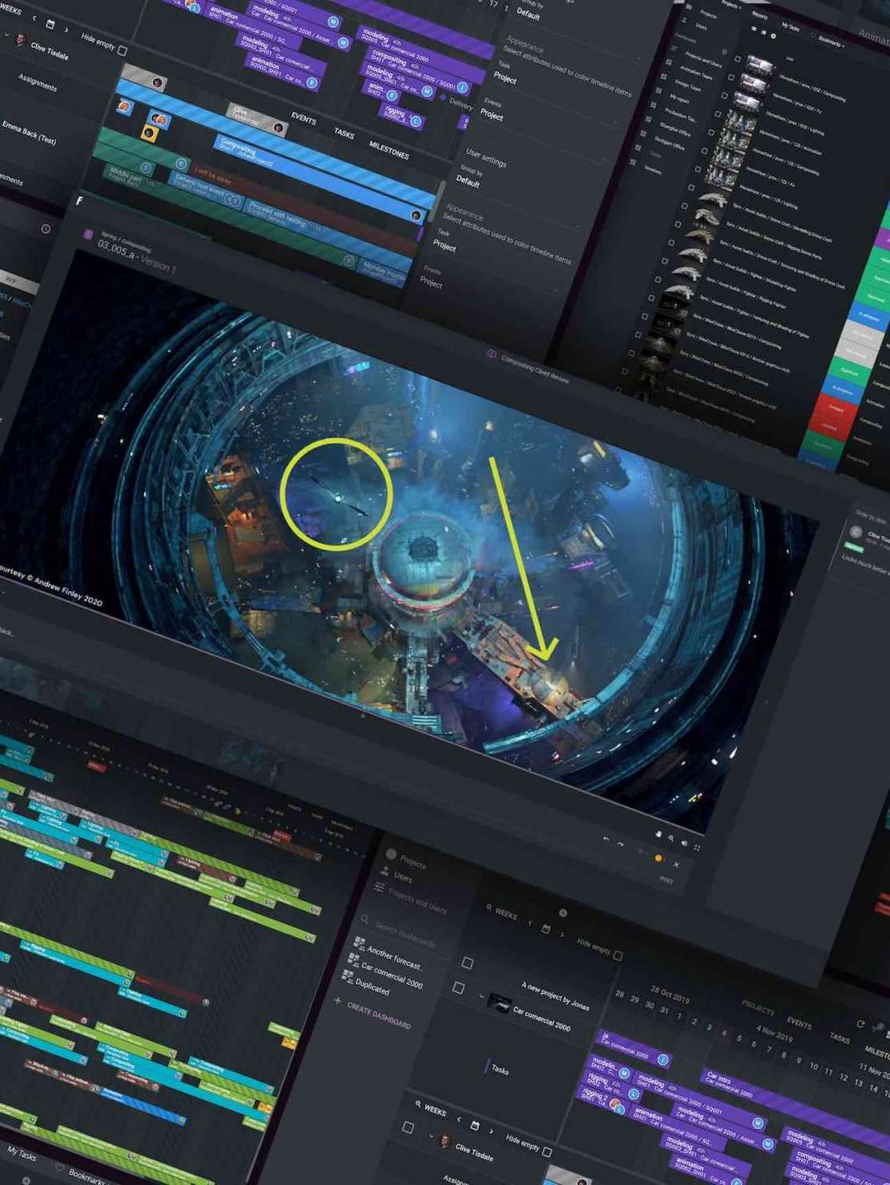Click the purple swatch beside 03_005_a version
The image size is (890, 1185).
coord(88,235)
